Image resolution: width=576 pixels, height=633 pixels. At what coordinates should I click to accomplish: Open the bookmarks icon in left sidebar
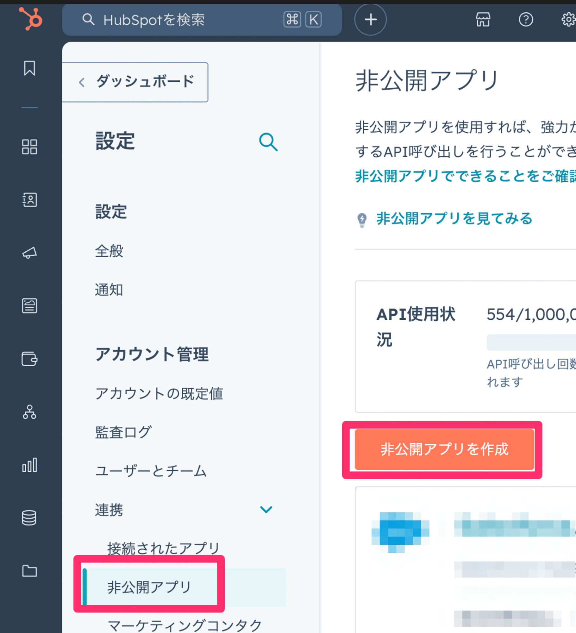[29, 68]
